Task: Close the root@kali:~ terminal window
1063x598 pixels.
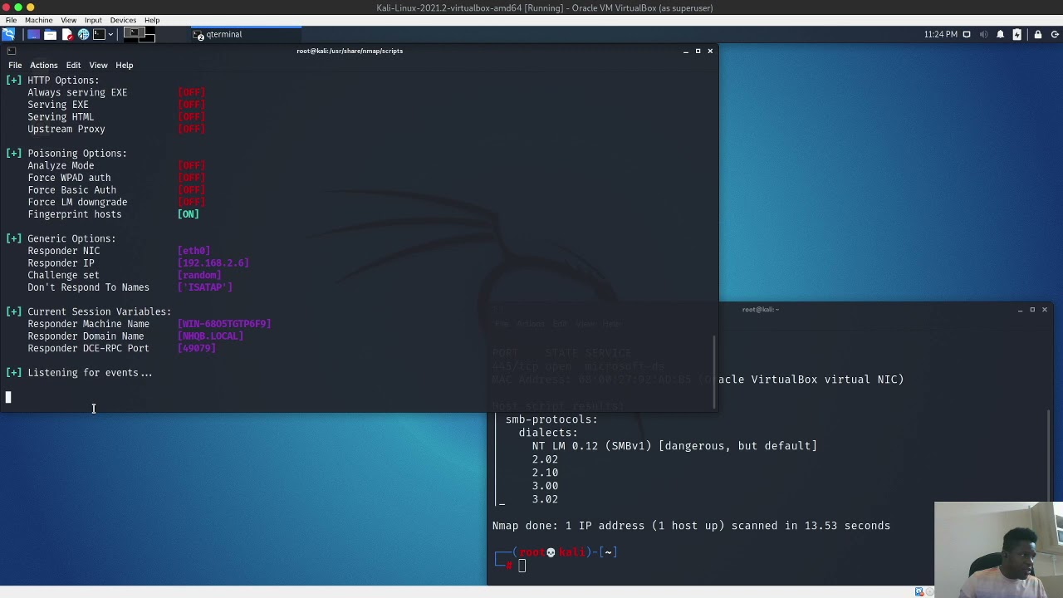Action: tap(1045, 309)
